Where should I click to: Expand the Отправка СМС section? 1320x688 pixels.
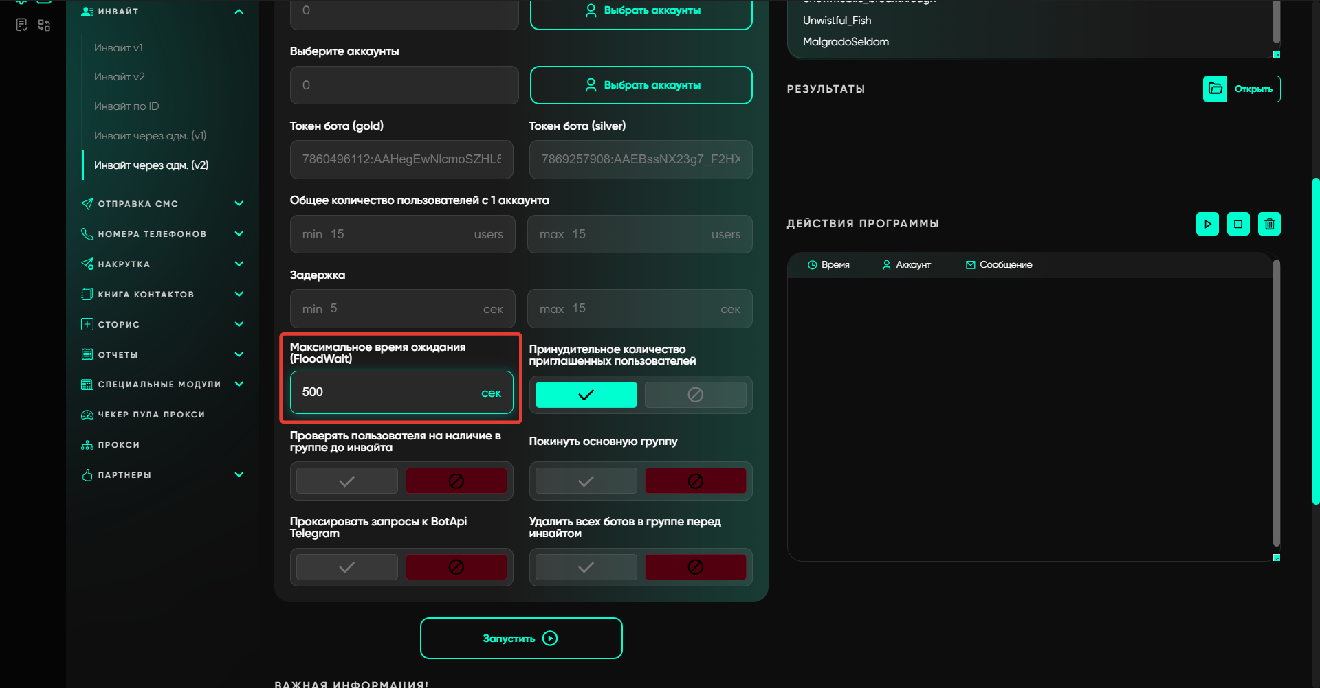[239, 203]
